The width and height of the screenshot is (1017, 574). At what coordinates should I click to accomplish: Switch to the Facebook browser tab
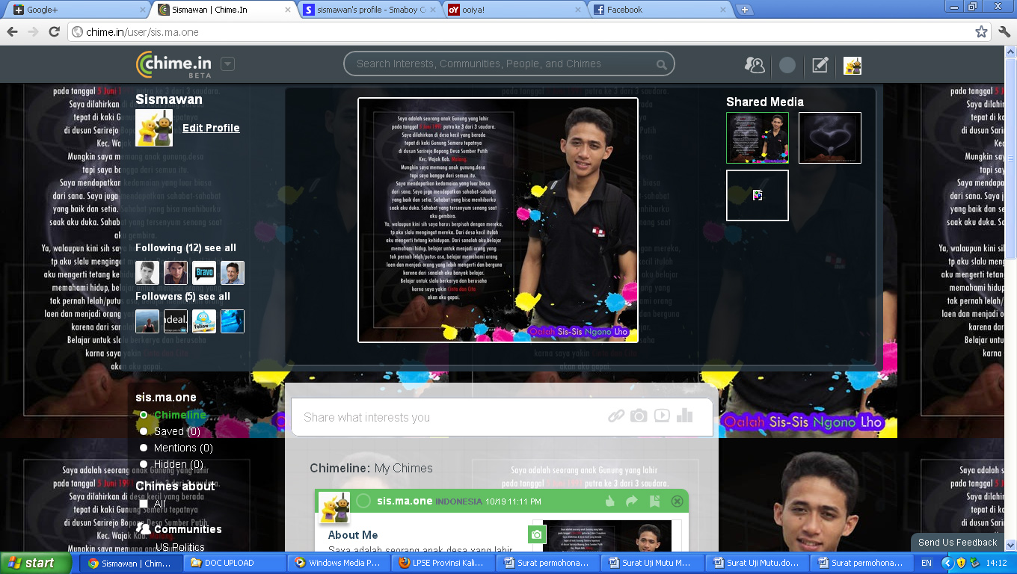pyautogui.click(x=658, y=10)
